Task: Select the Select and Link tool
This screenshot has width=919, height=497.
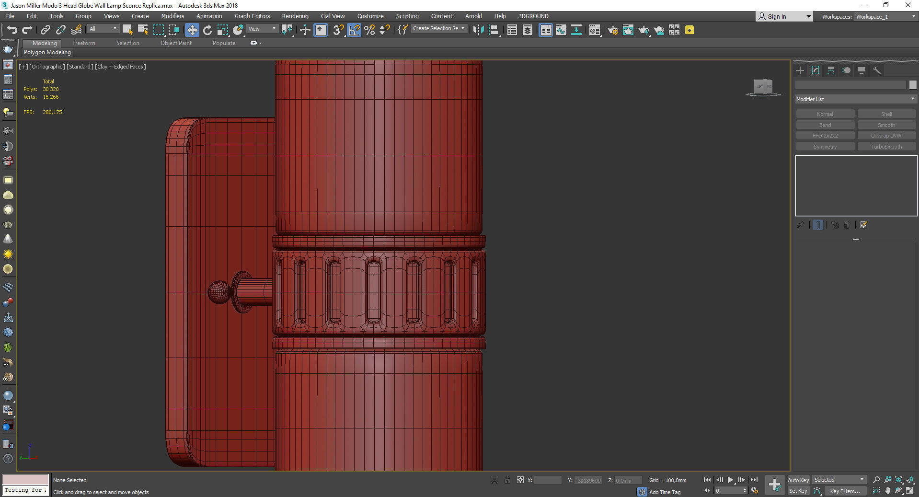Action: 45,30
